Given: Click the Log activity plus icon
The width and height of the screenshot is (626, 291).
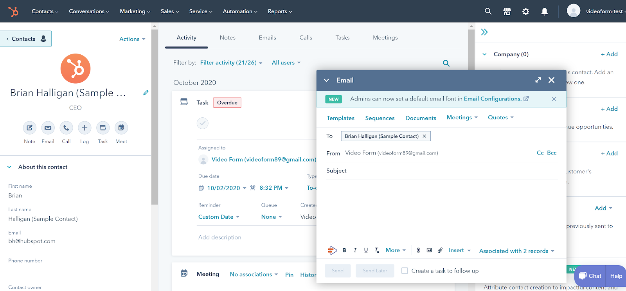Looking at the screenshot, I should 85,128.
